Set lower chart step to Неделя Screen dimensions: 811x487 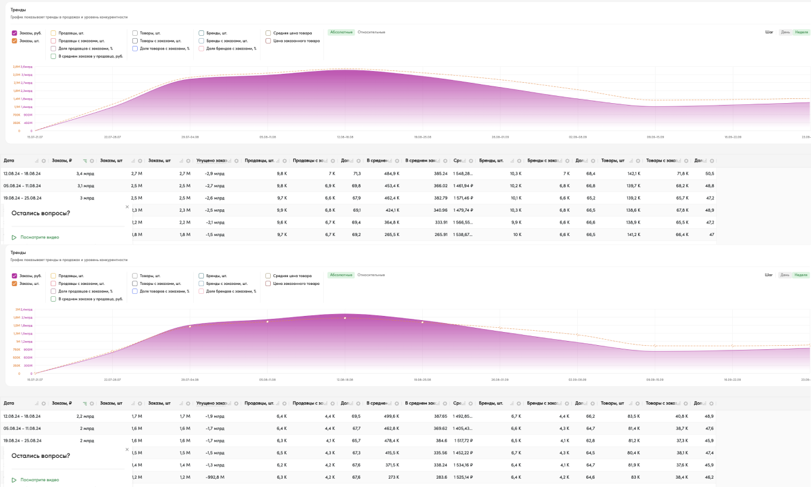coord(801,275)
